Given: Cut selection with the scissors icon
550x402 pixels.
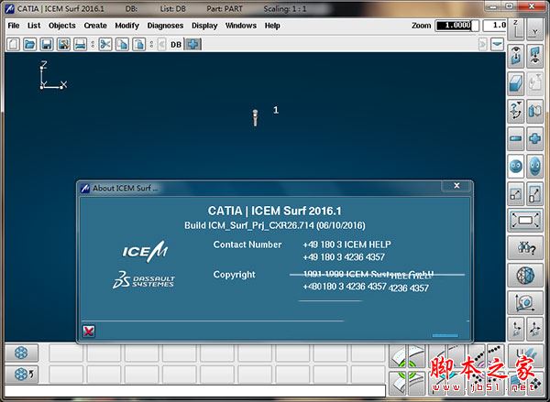Looking at the screenshot, I should (x=105, y=45).
